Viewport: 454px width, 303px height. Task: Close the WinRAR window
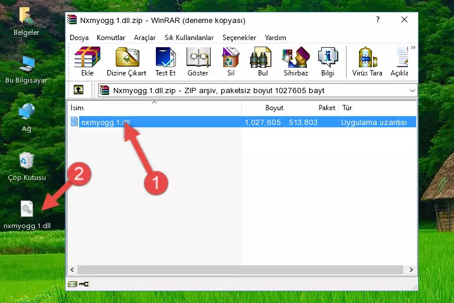tap(404, 19)
